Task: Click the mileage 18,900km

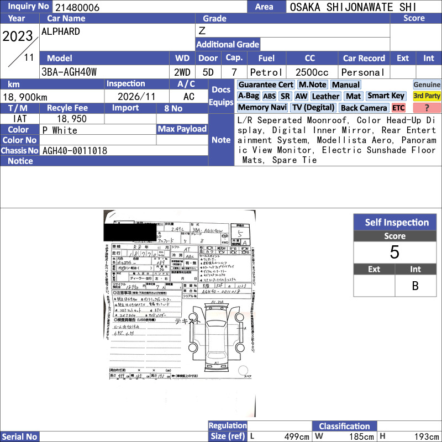Action: pyautogui.click(x=25, y=97)
